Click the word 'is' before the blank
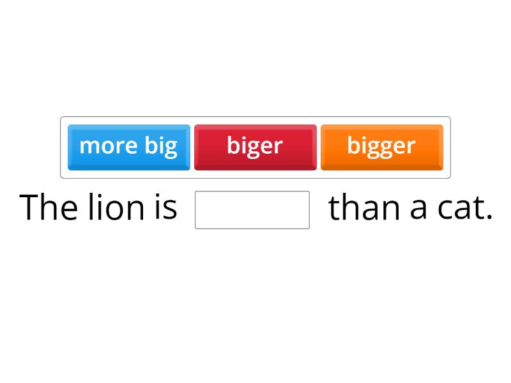This screenshot has width=511, height=383. (x=165, y=208)
